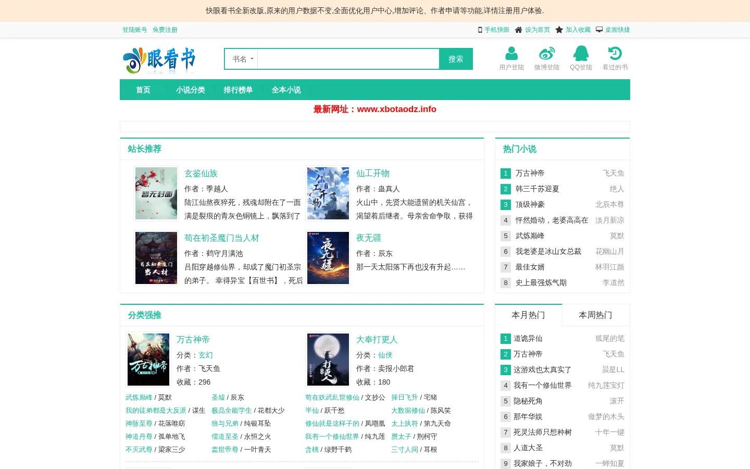The image size is (750, 469).
Task: Open the 看过的书 history icon
Action: click(x=615, y=53)
